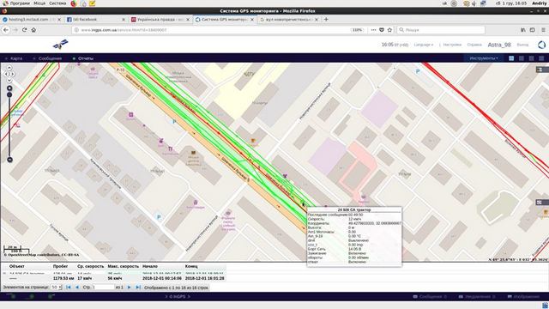Image resolution: width=549 pixels, height=309 pixels.
Task: Select the first layout grid icon
Action: click(511, 58)
